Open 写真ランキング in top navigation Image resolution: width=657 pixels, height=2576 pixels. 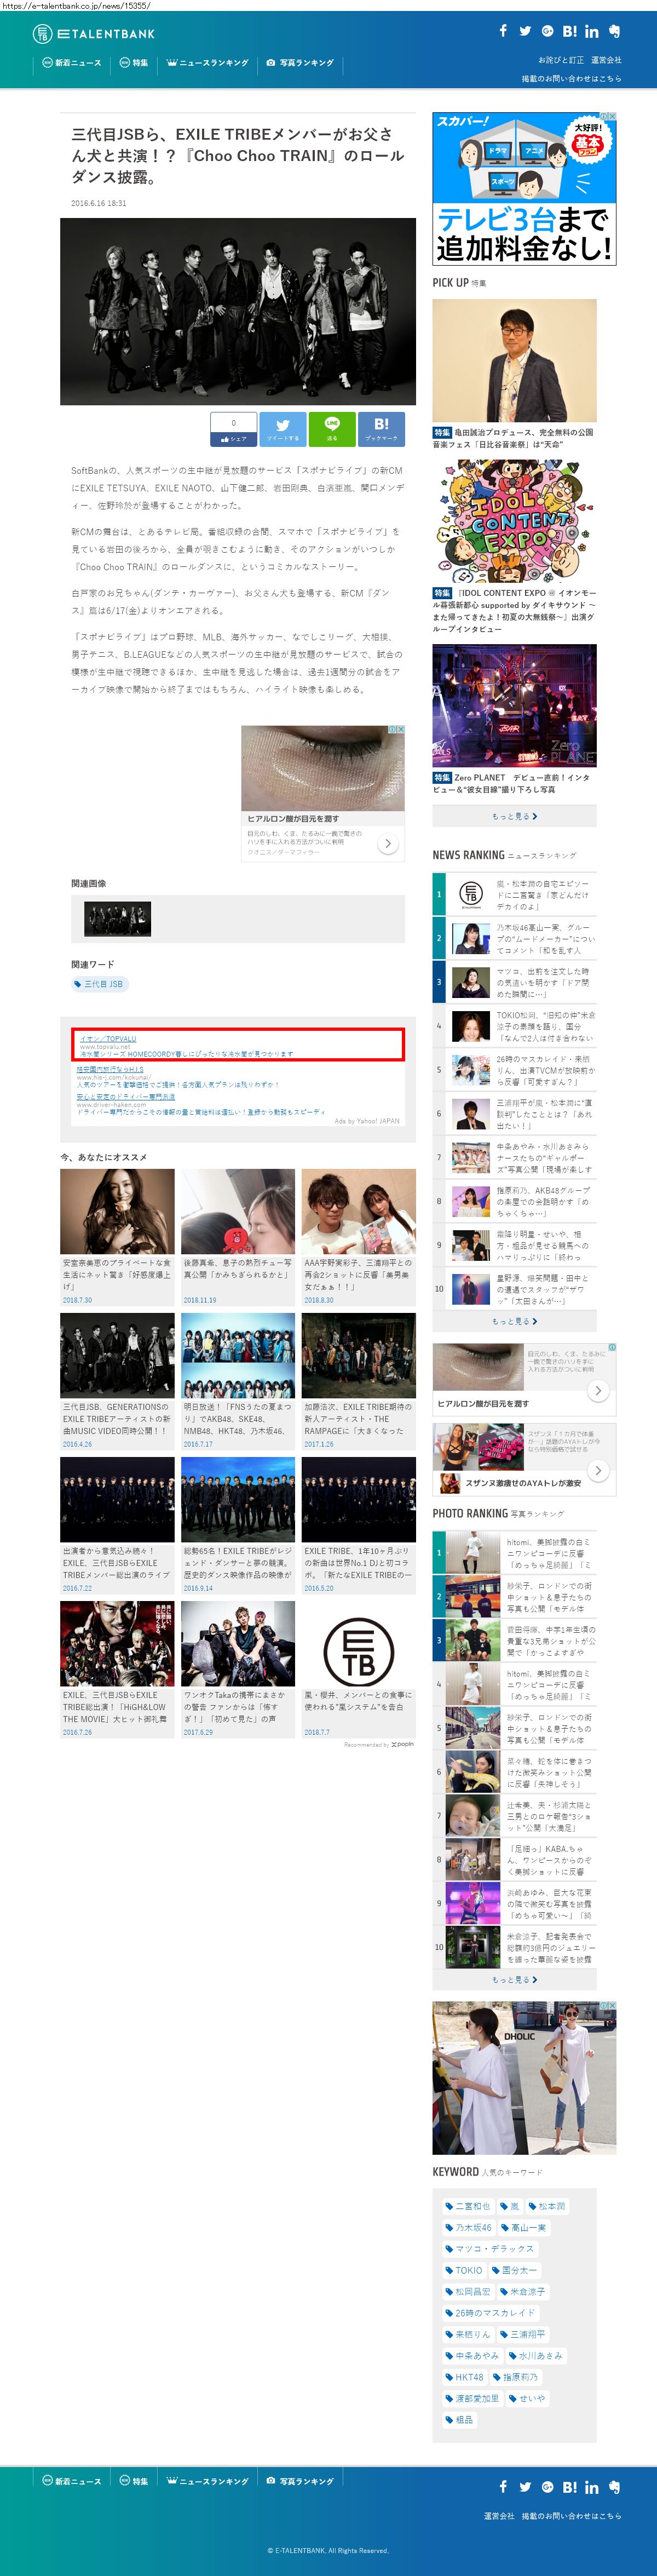click(300, 63)
